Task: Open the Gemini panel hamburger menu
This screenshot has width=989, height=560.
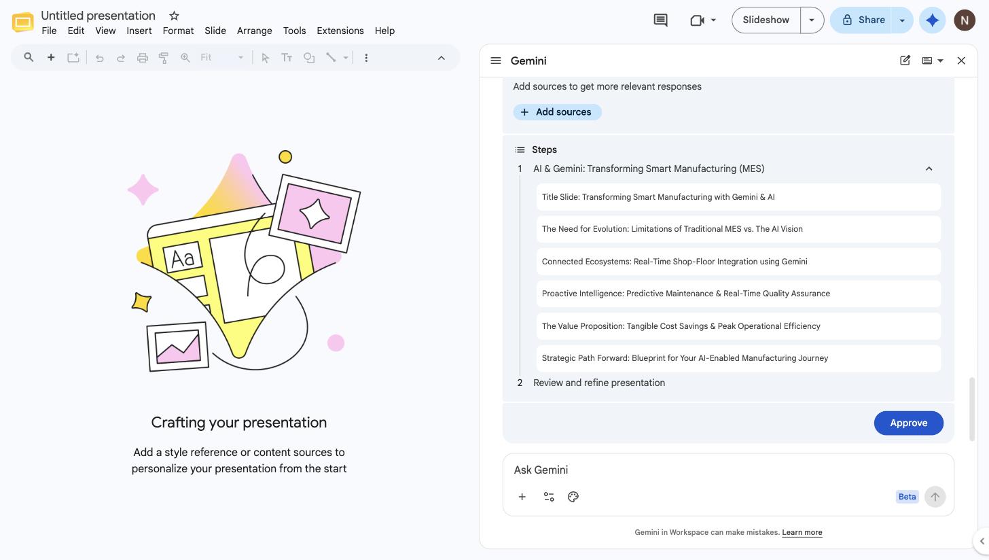Action: point(496,60)
